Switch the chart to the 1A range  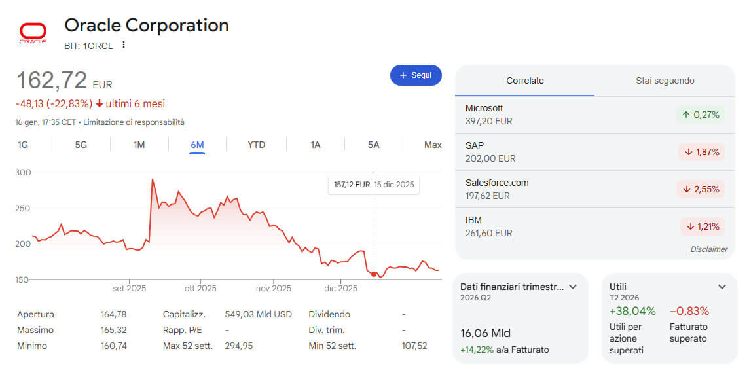(314, 145)
